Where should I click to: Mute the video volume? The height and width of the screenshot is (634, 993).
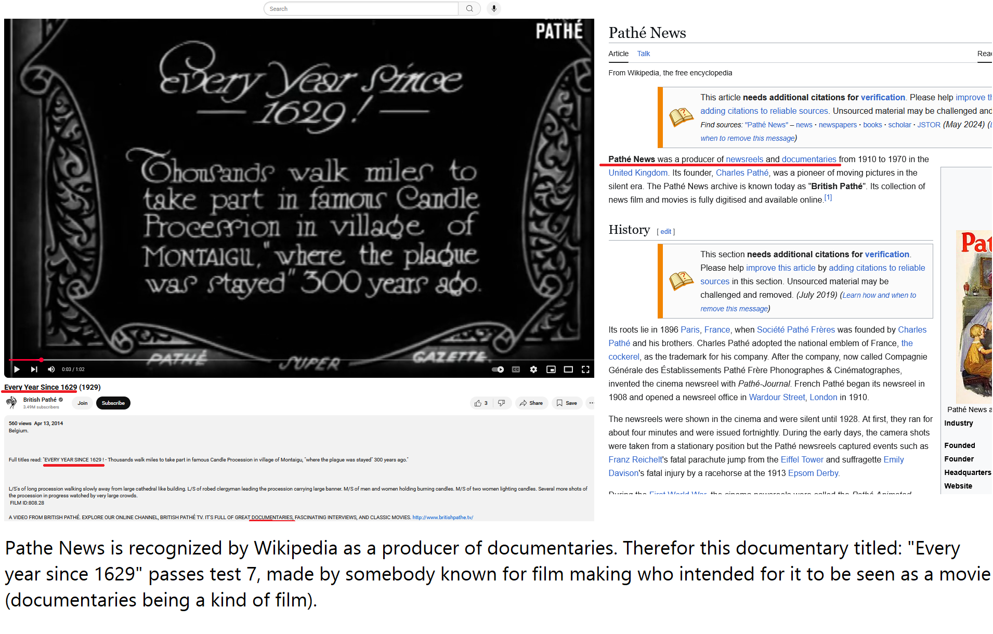tap(51, 369)
